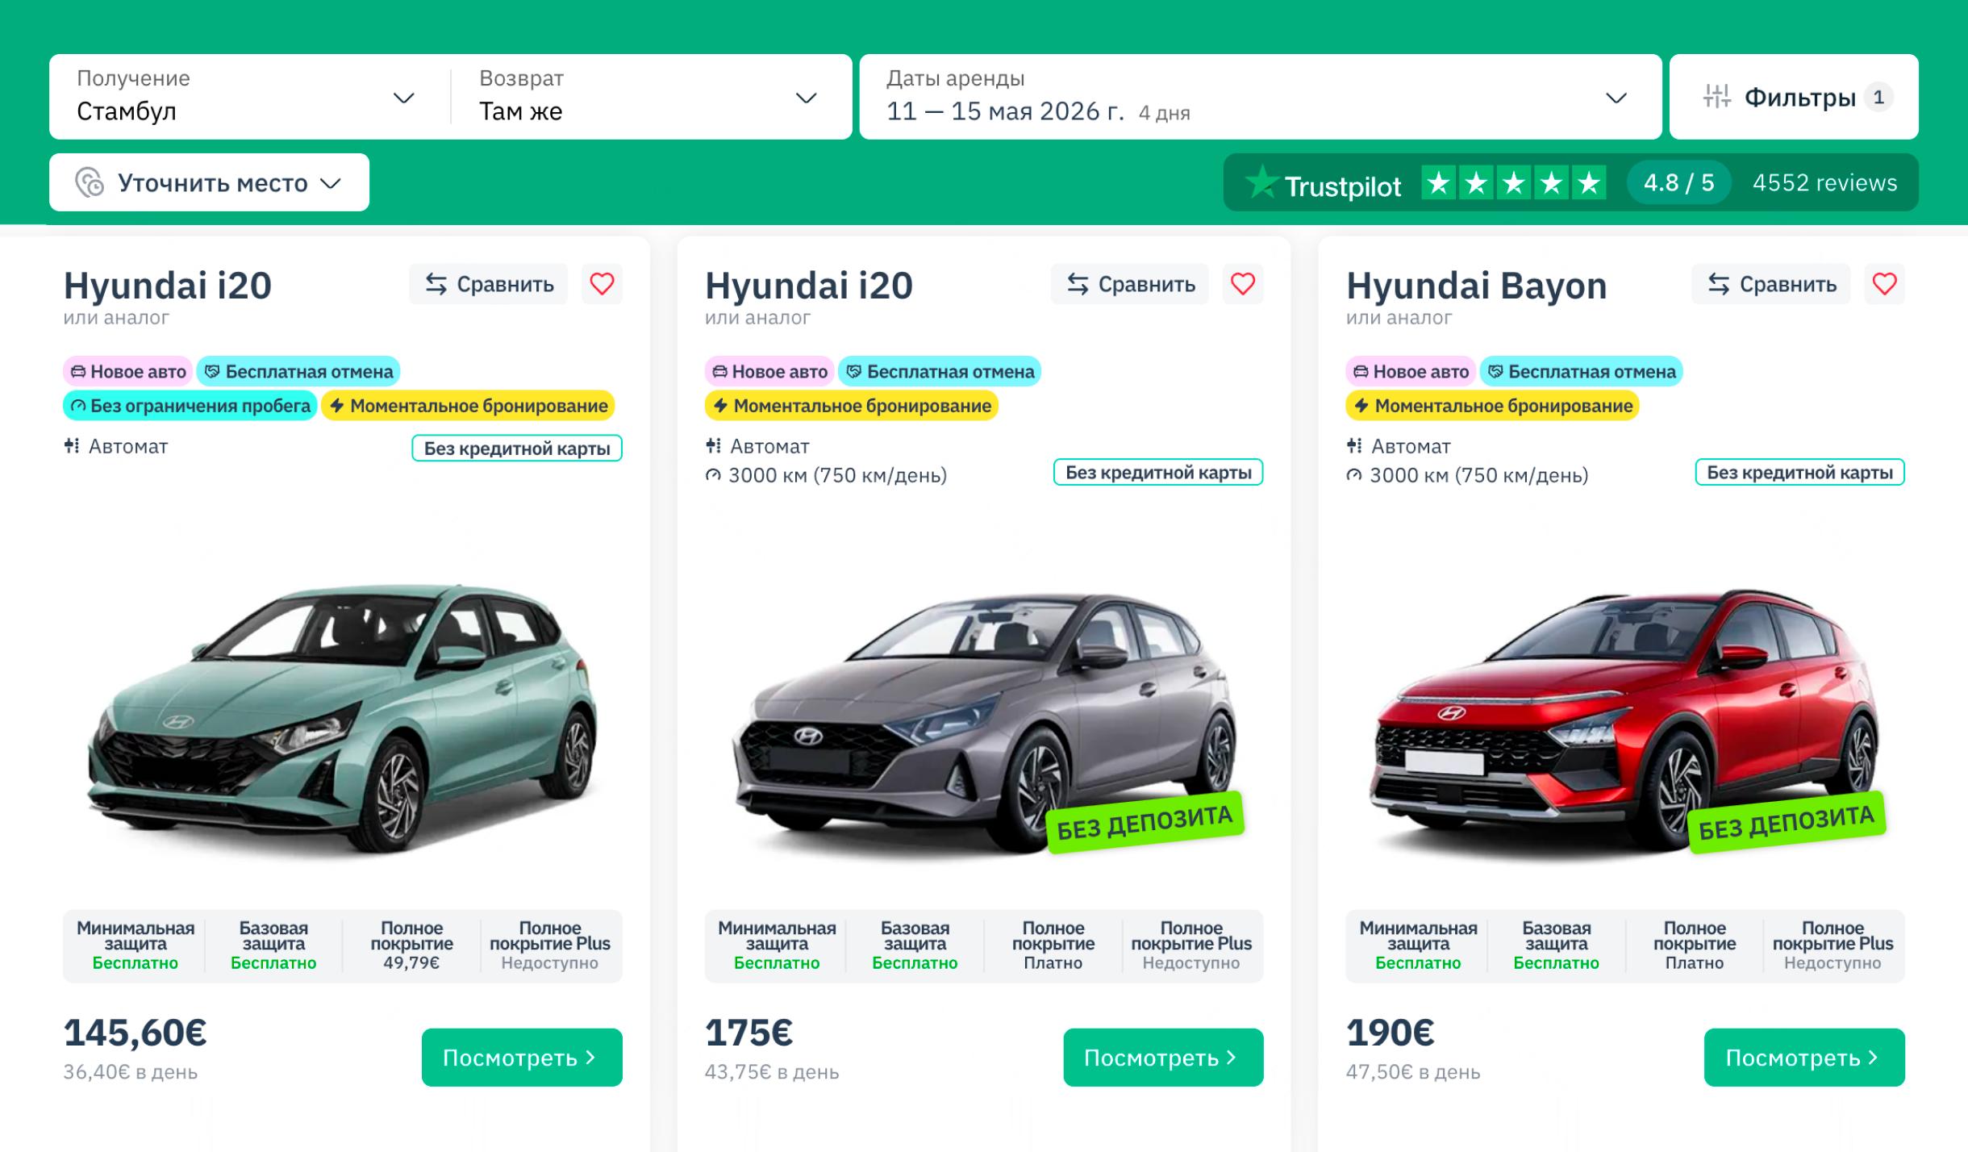Open the Возврат dropdown showing Там же

point(651,97)
